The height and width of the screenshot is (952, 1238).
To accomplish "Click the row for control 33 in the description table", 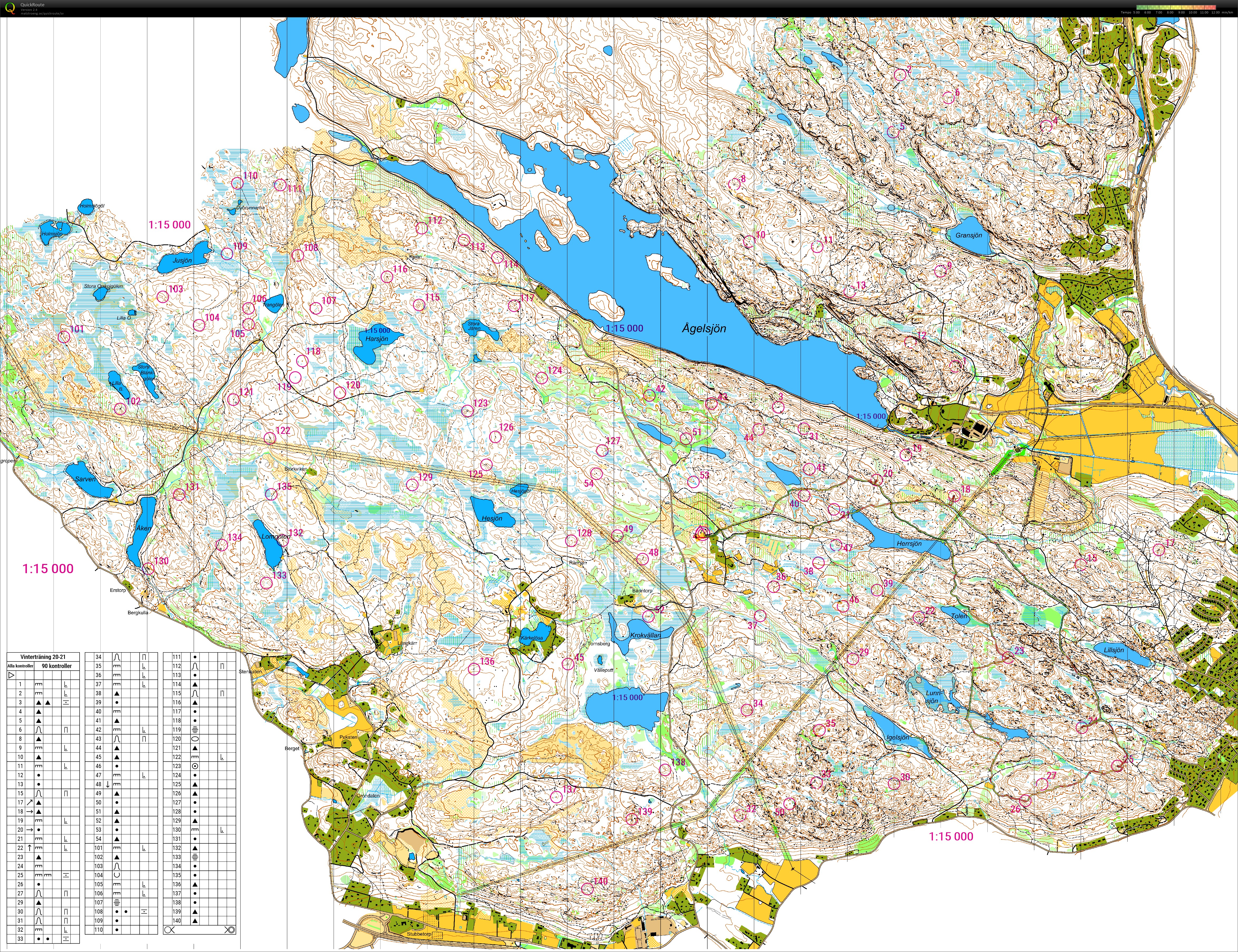I will point(43,939).
